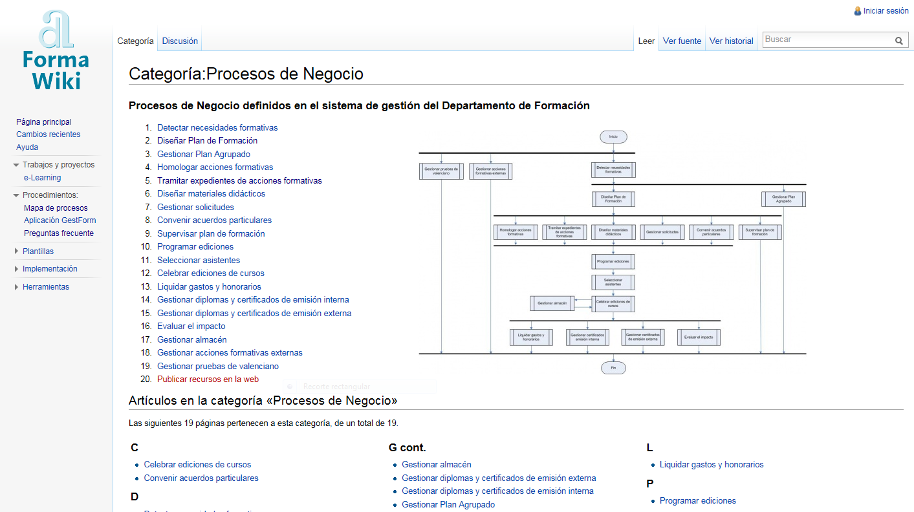This screenshot has width=914, height=512.
Task: Open the Ver fuente tab
Action: (682, 41)
